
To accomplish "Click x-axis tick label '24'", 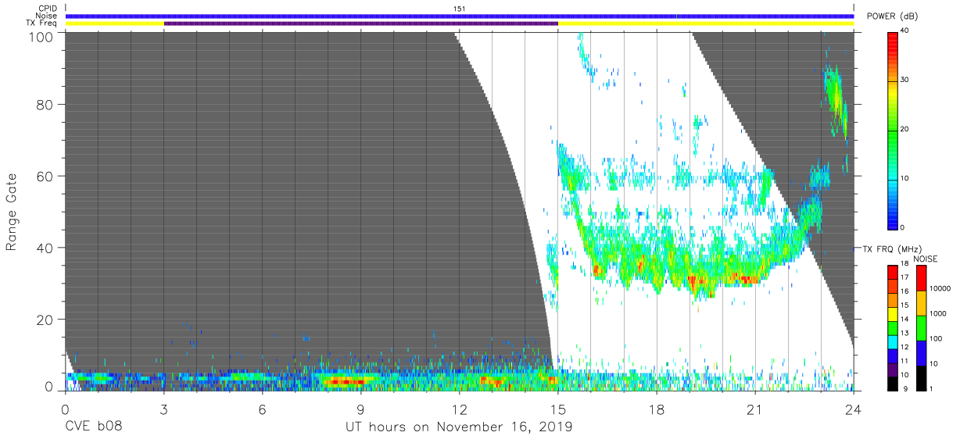I will 854,410.
